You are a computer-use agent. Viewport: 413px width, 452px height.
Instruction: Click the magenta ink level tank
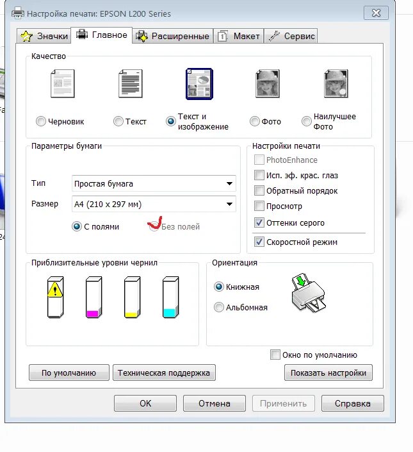[x=93, y=297]
